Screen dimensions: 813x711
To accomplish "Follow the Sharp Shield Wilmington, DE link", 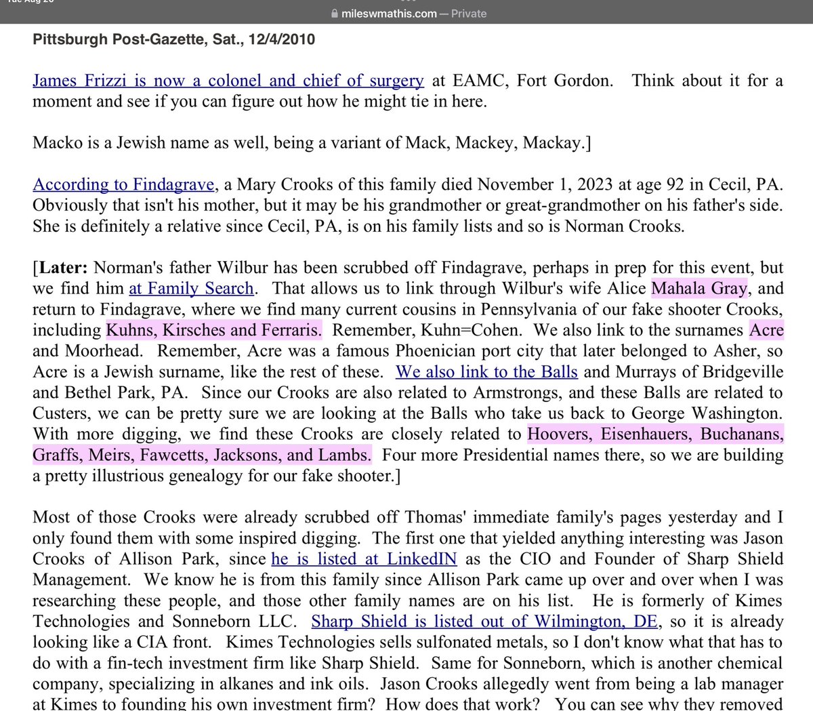I will point(484,622).
